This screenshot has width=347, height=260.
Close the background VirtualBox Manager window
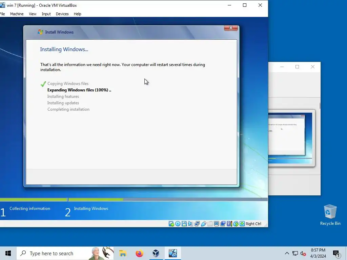[x=313, y=67]
